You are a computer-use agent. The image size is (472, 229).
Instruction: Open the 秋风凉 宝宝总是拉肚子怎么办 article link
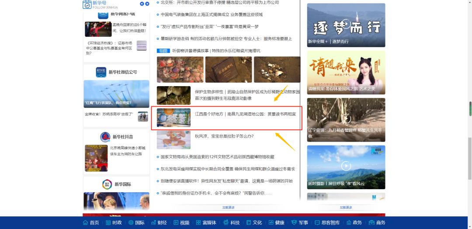224,136
